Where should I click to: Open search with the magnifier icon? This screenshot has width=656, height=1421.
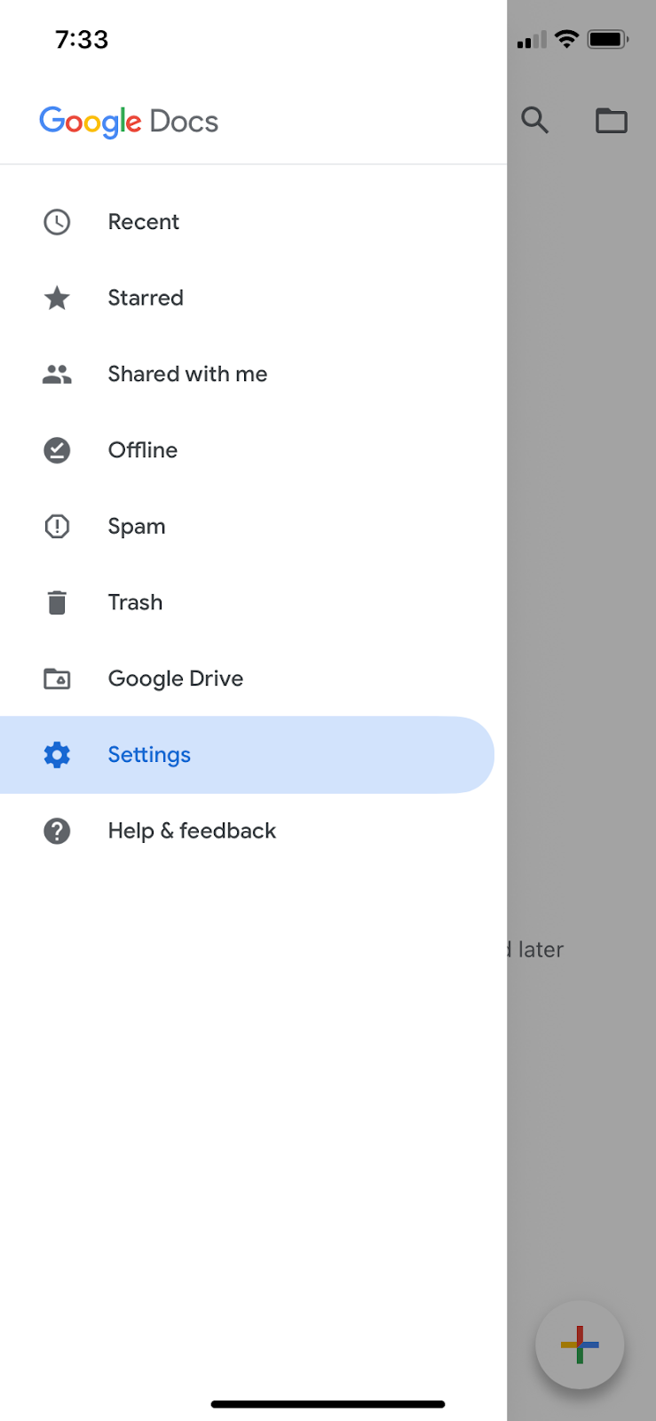[x=534, y=120]
